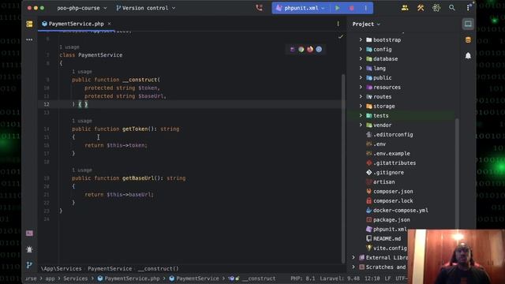Screen dimensions: 505x284
Task: Select the .env.example file
Action: [391, 154]
